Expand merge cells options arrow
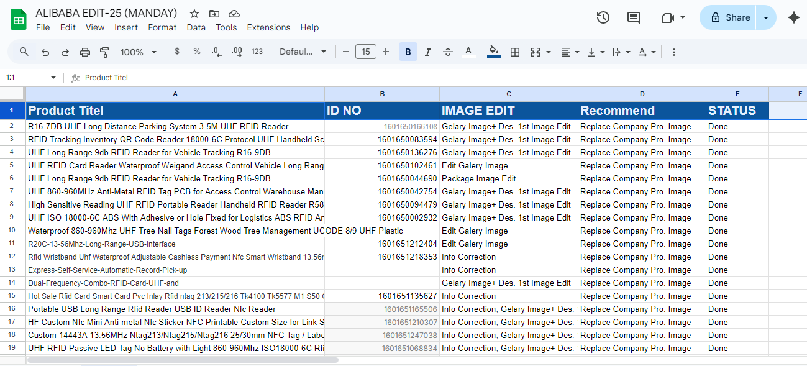 (x=549, y=52)
